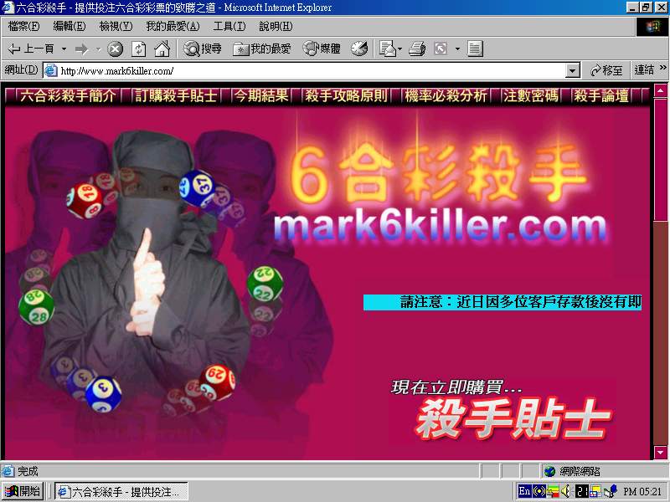670x502 pixels.
Task: Open the 我的最愛 favorites toolbar button
Action: [261, 49]
